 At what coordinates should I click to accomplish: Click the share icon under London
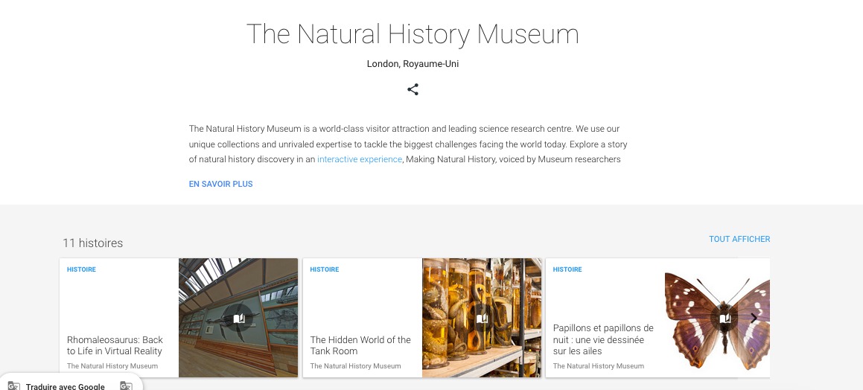coord(413,89)
